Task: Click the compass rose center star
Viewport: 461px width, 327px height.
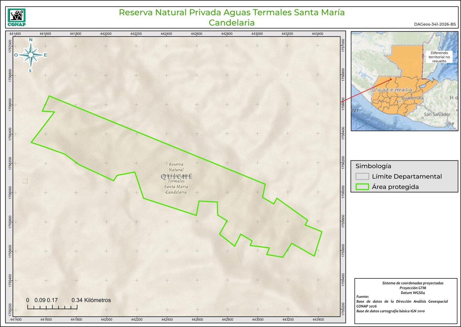Action: [31, 55]
